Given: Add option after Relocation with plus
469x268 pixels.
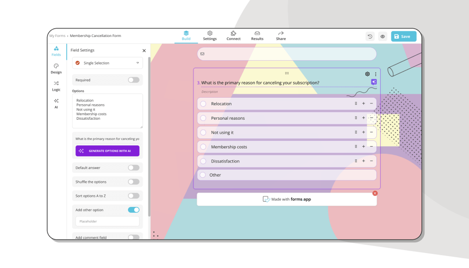Looking at the screenshot, I should (363, 104).
